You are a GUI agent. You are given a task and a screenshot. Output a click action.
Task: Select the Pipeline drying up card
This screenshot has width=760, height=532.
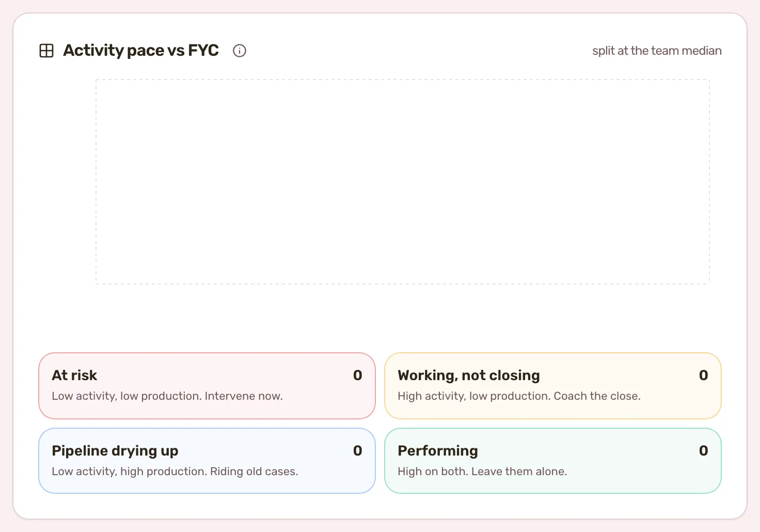[x=207, y=461]
